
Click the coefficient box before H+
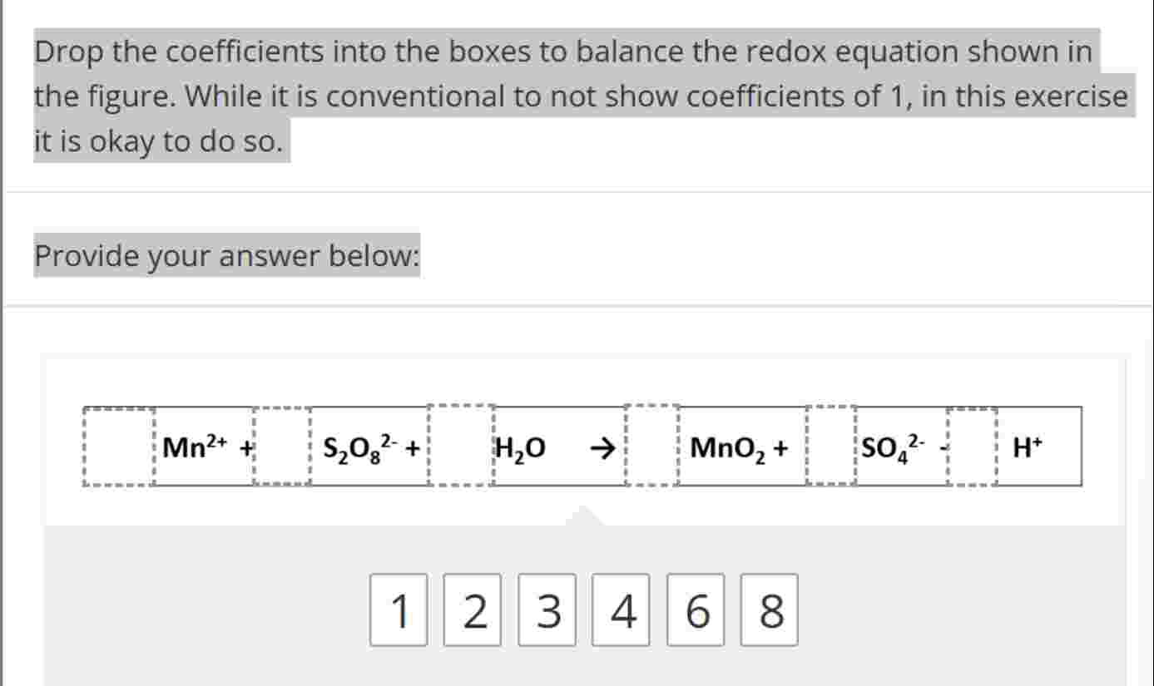(970, 447)
